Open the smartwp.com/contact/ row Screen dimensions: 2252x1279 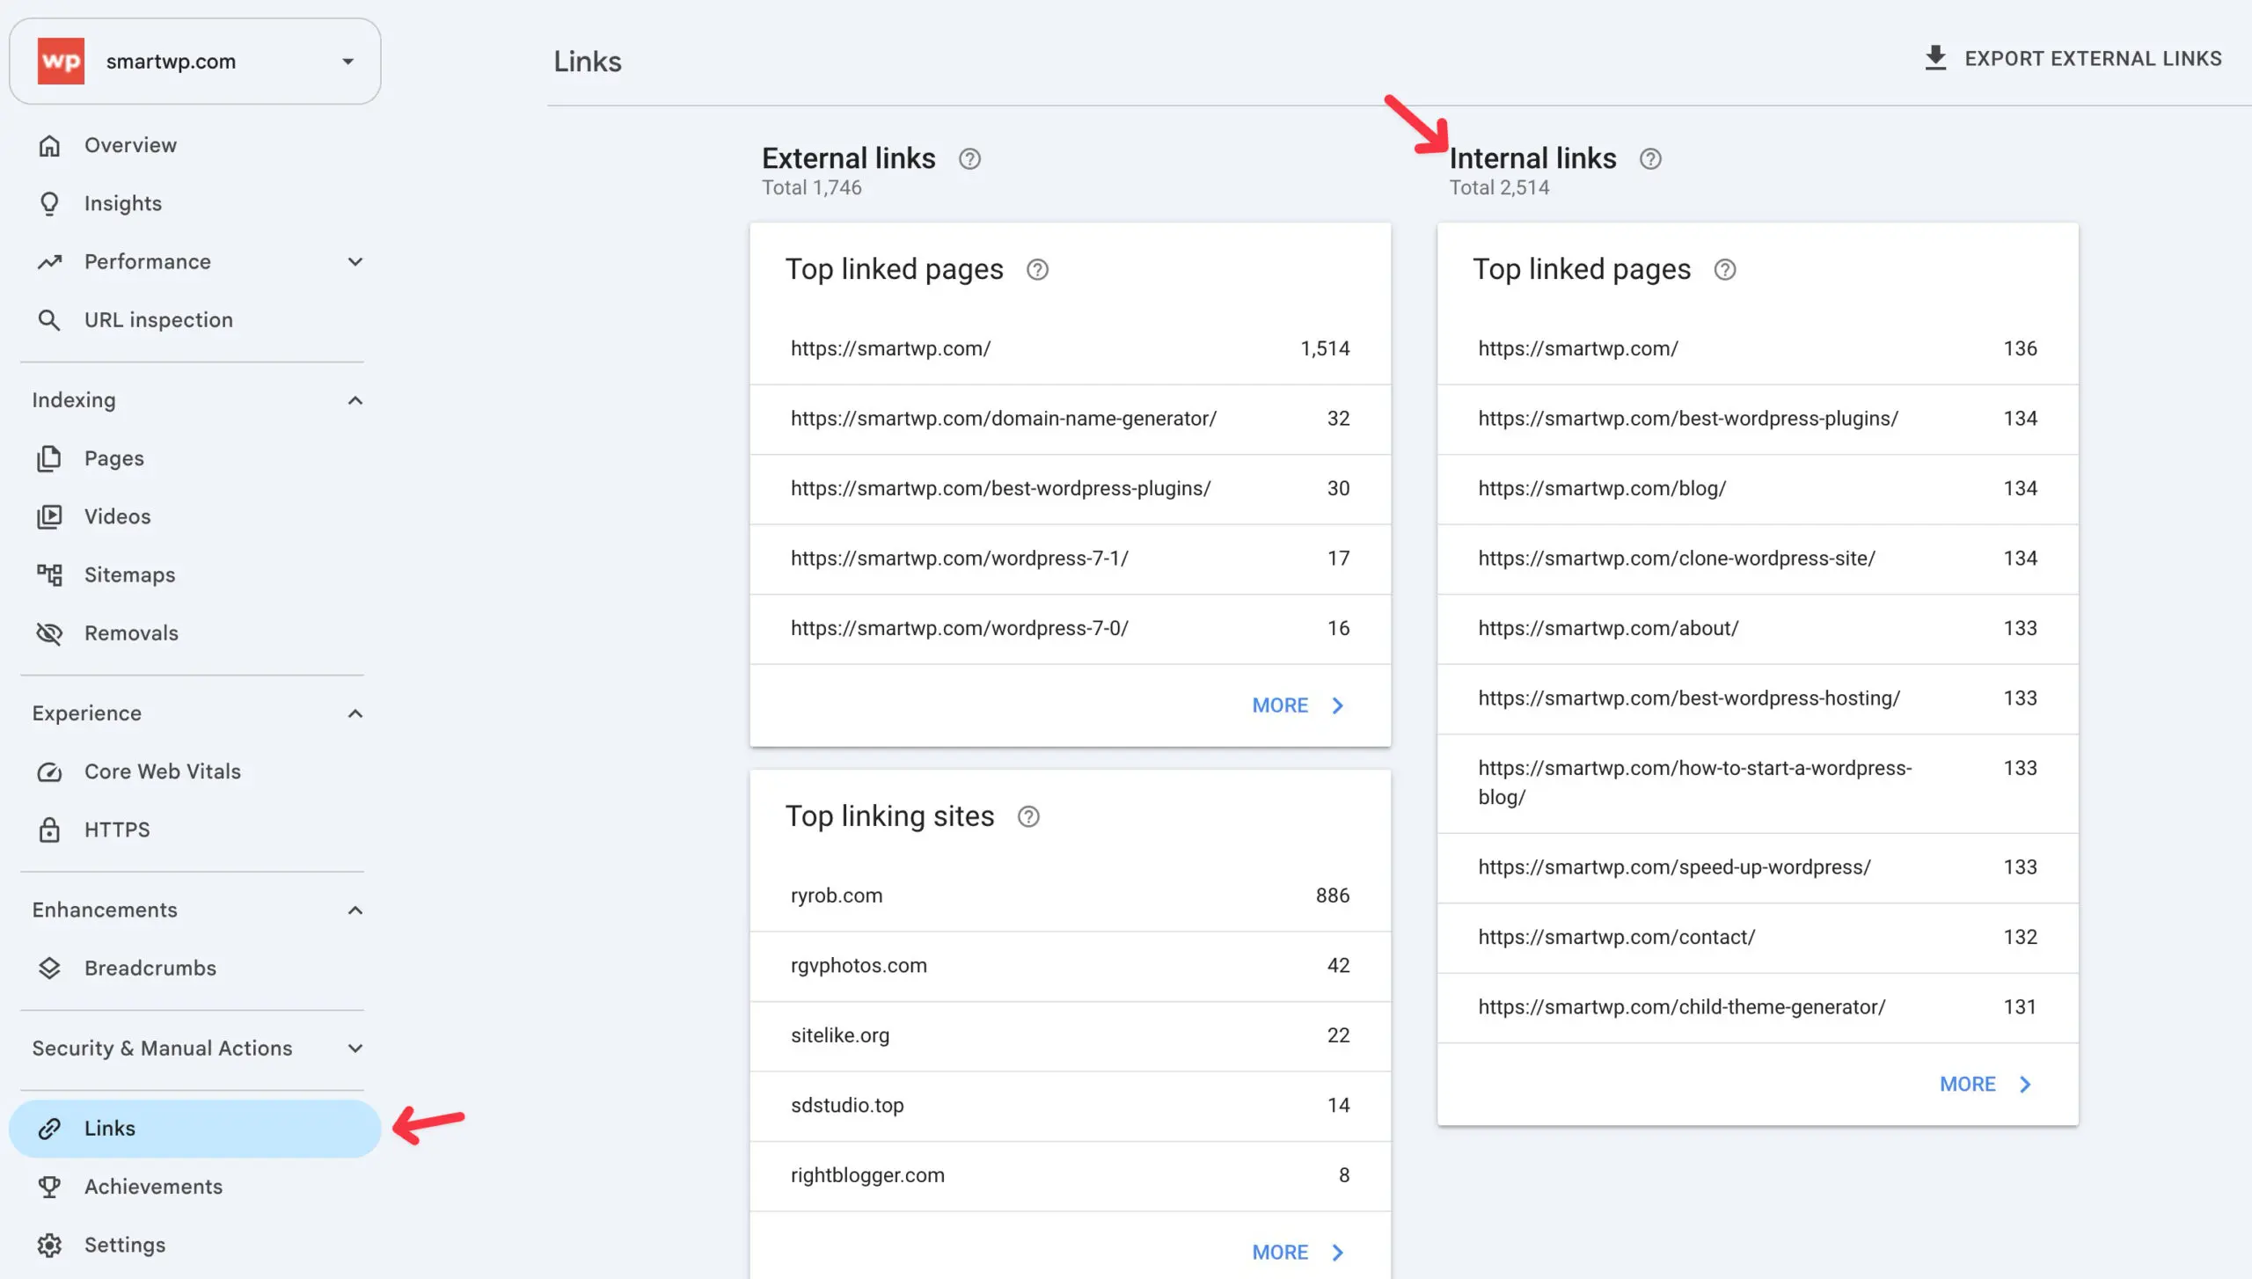[x=1758, y=938]
